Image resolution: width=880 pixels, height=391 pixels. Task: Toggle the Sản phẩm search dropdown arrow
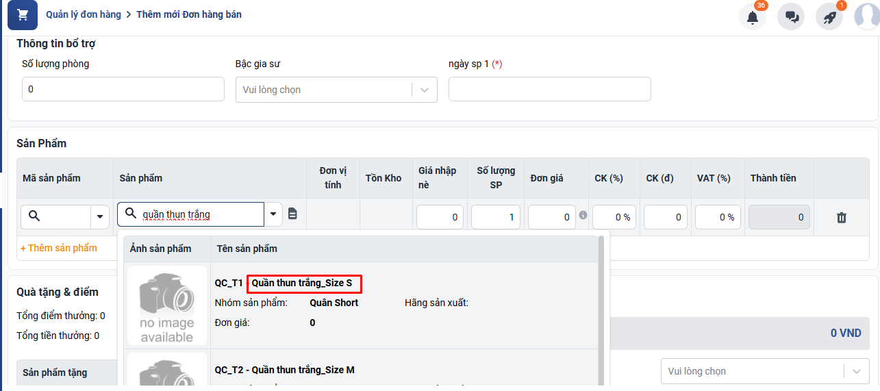[273, 214]
